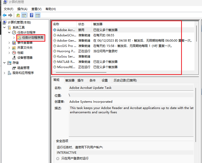Collapse the 系统工具 tree node
202x163 pixels.
click(x=5, y=28)
